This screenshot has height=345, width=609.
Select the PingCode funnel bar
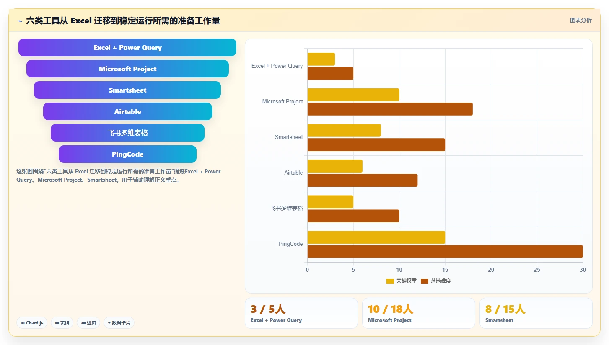[127, 154]
